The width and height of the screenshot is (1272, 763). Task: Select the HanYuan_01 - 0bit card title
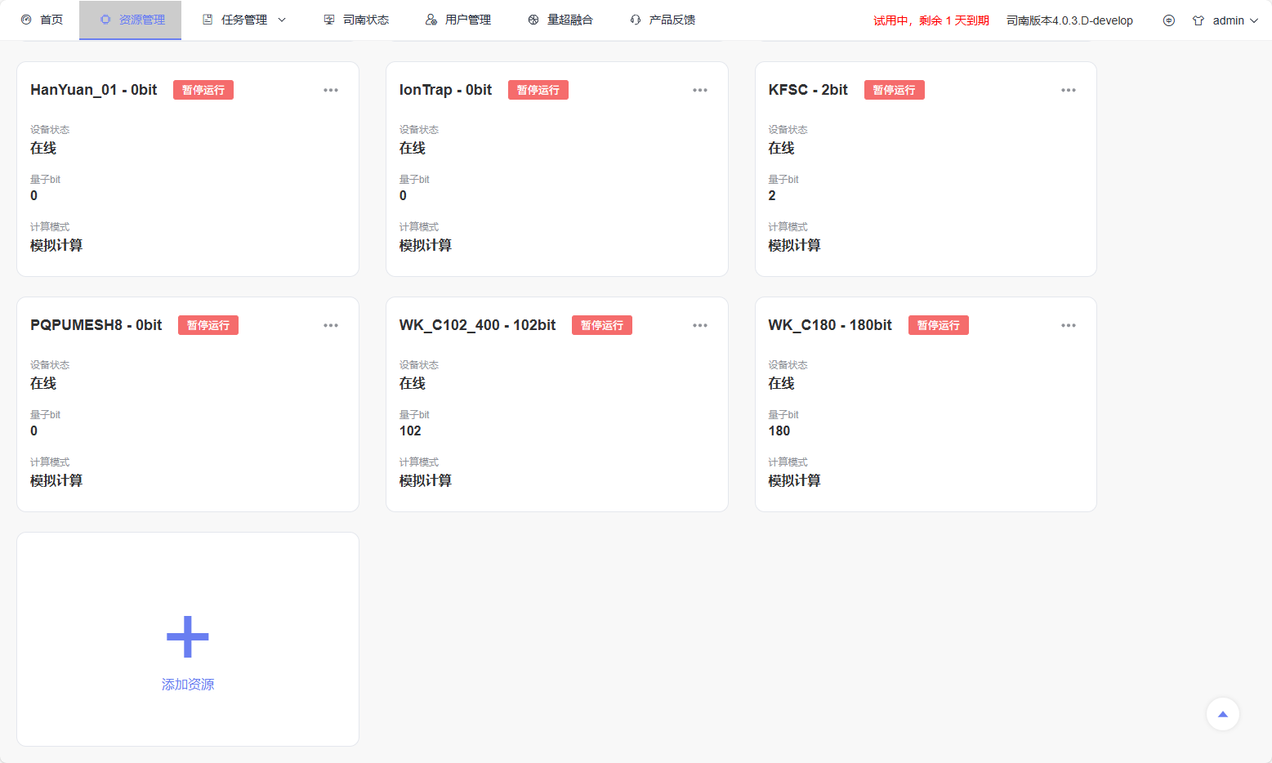93,90
